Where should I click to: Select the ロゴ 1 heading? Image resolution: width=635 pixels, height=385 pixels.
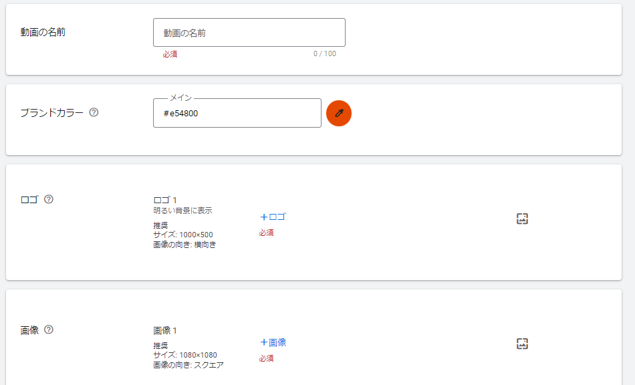(165, 200)
